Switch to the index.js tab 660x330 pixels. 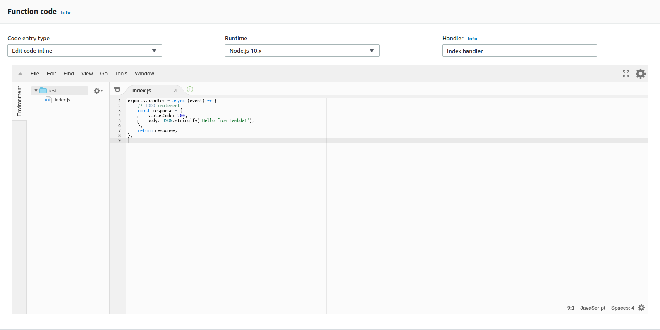(x=142, y=90)
